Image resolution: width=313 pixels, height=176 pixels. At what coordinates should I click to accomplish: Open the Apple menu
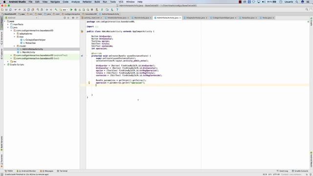coord(4,2)
